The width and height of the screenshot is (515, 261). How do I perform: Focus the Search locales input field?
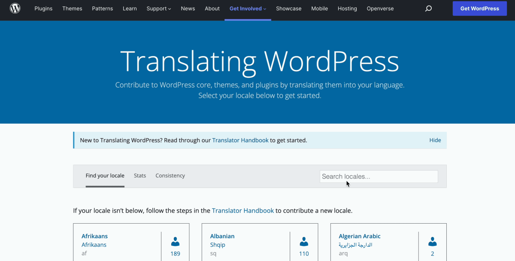tap(379, 176)
